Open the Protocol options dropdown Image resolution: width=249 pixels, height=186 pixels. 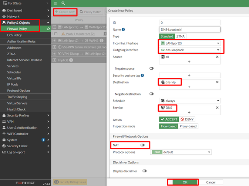tap(181, 152)
